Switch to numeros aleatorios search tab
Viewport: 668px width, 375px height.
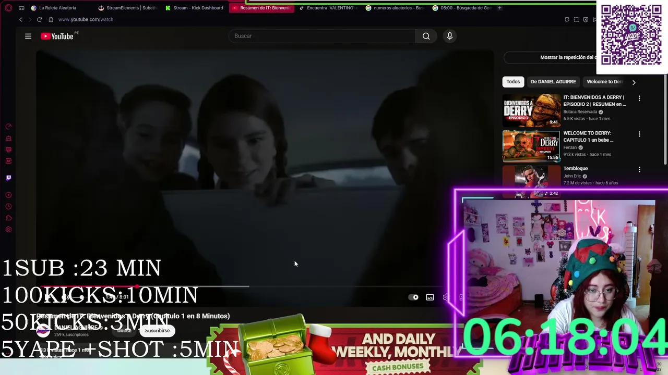395,8
